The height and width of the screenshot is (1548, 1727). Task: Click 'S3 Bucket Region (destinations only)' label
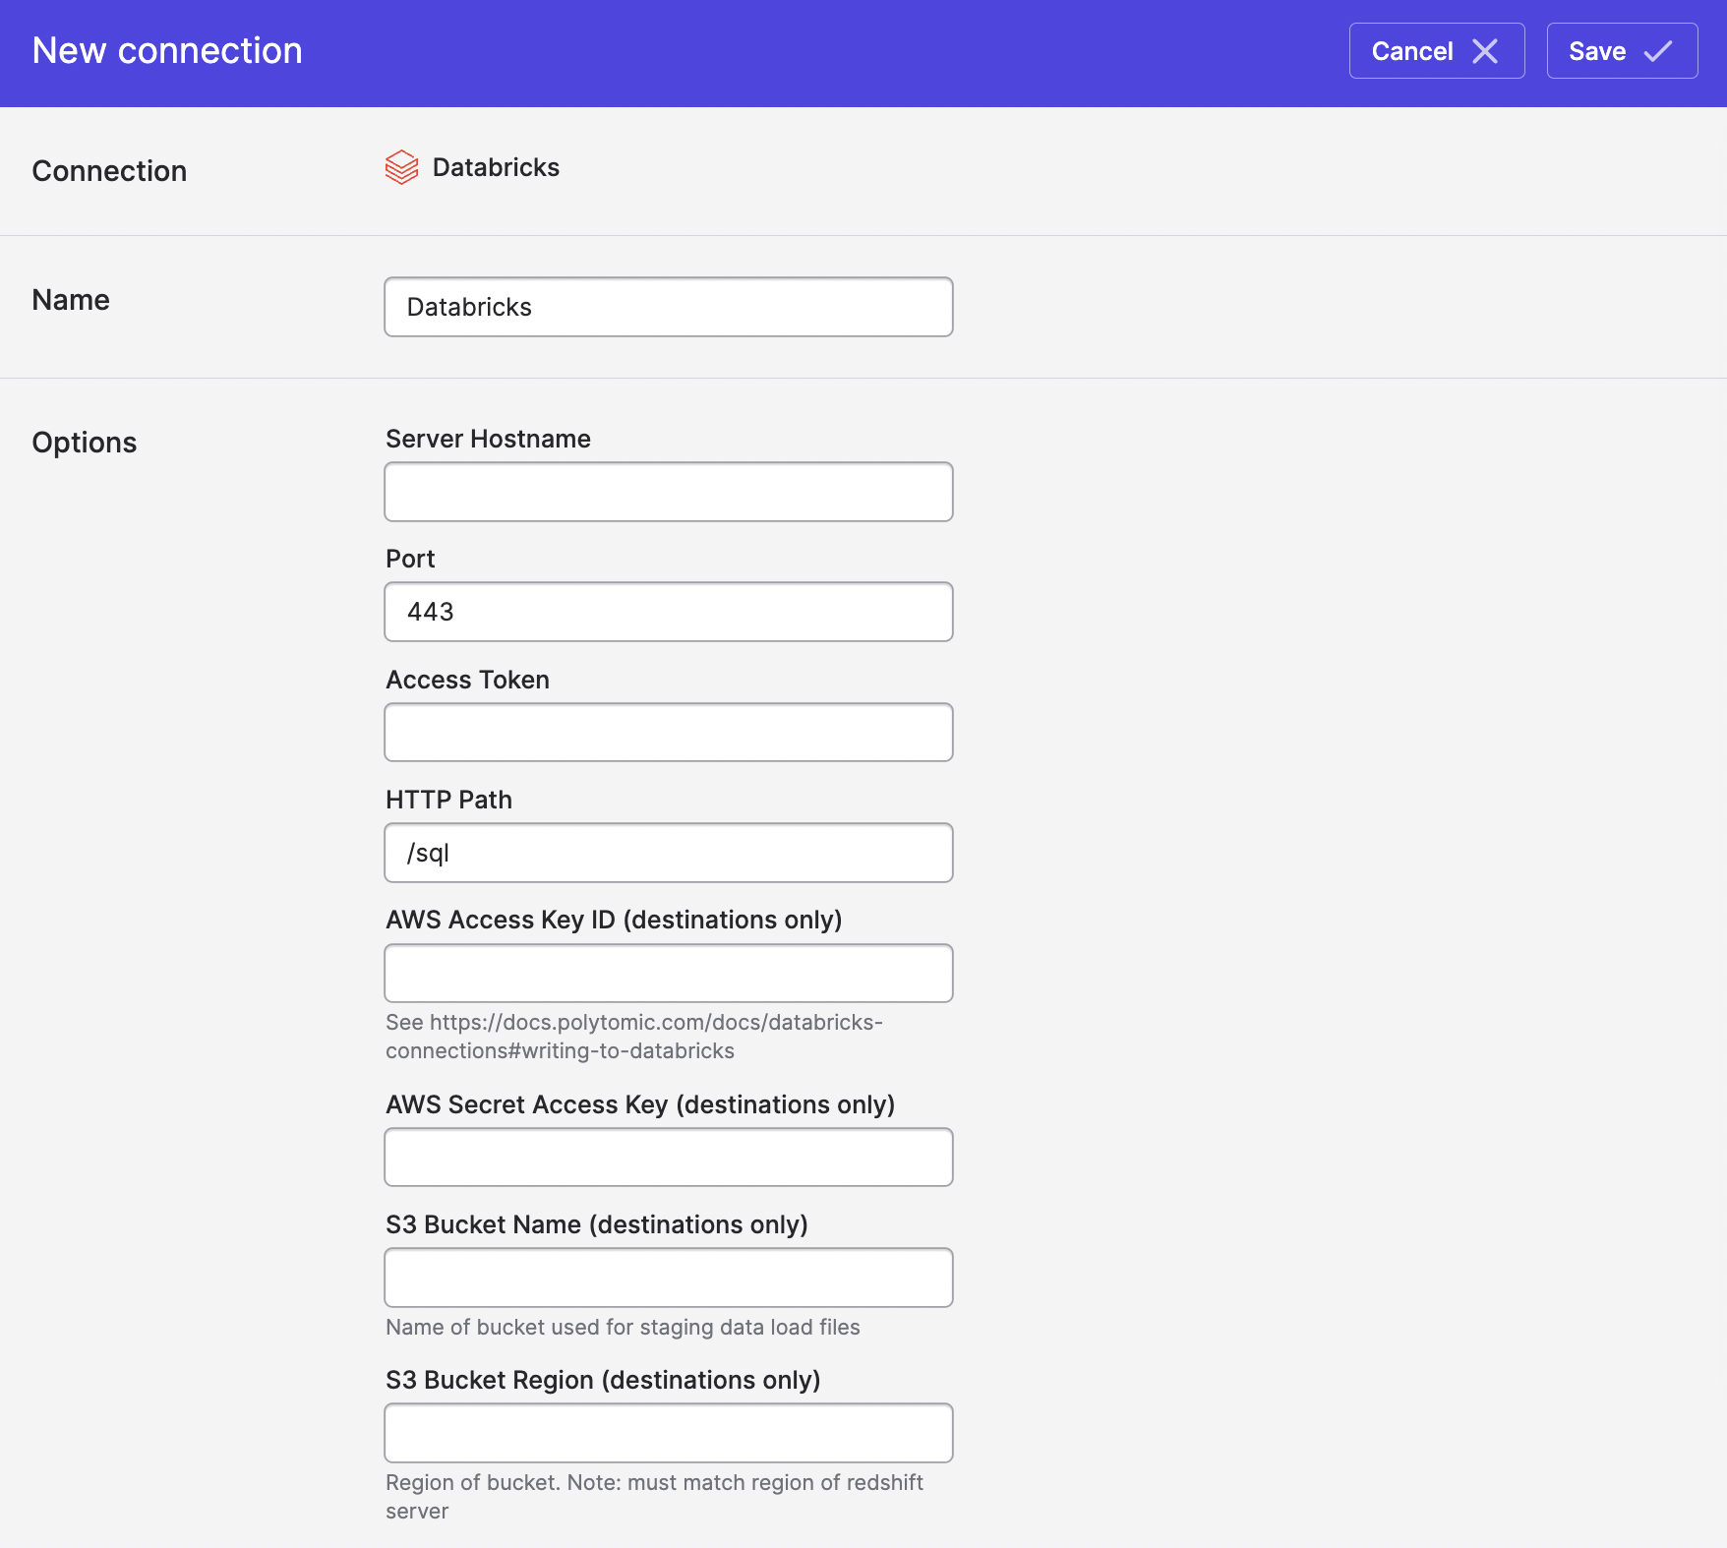pos(603,1380)
